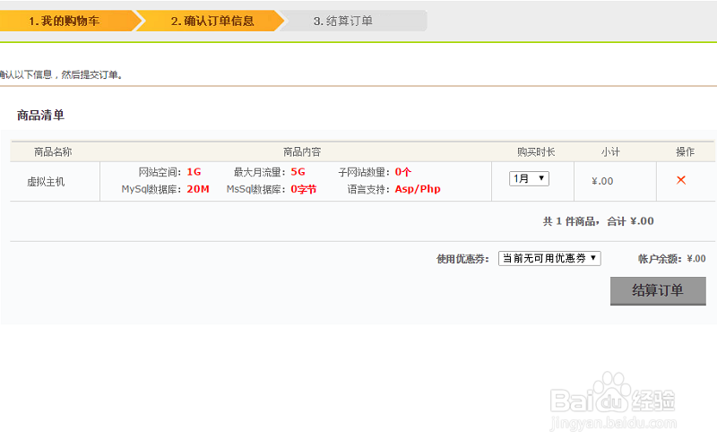
Task: Click the 子网站数量 0个 value
Action: [x=402, y=172]
